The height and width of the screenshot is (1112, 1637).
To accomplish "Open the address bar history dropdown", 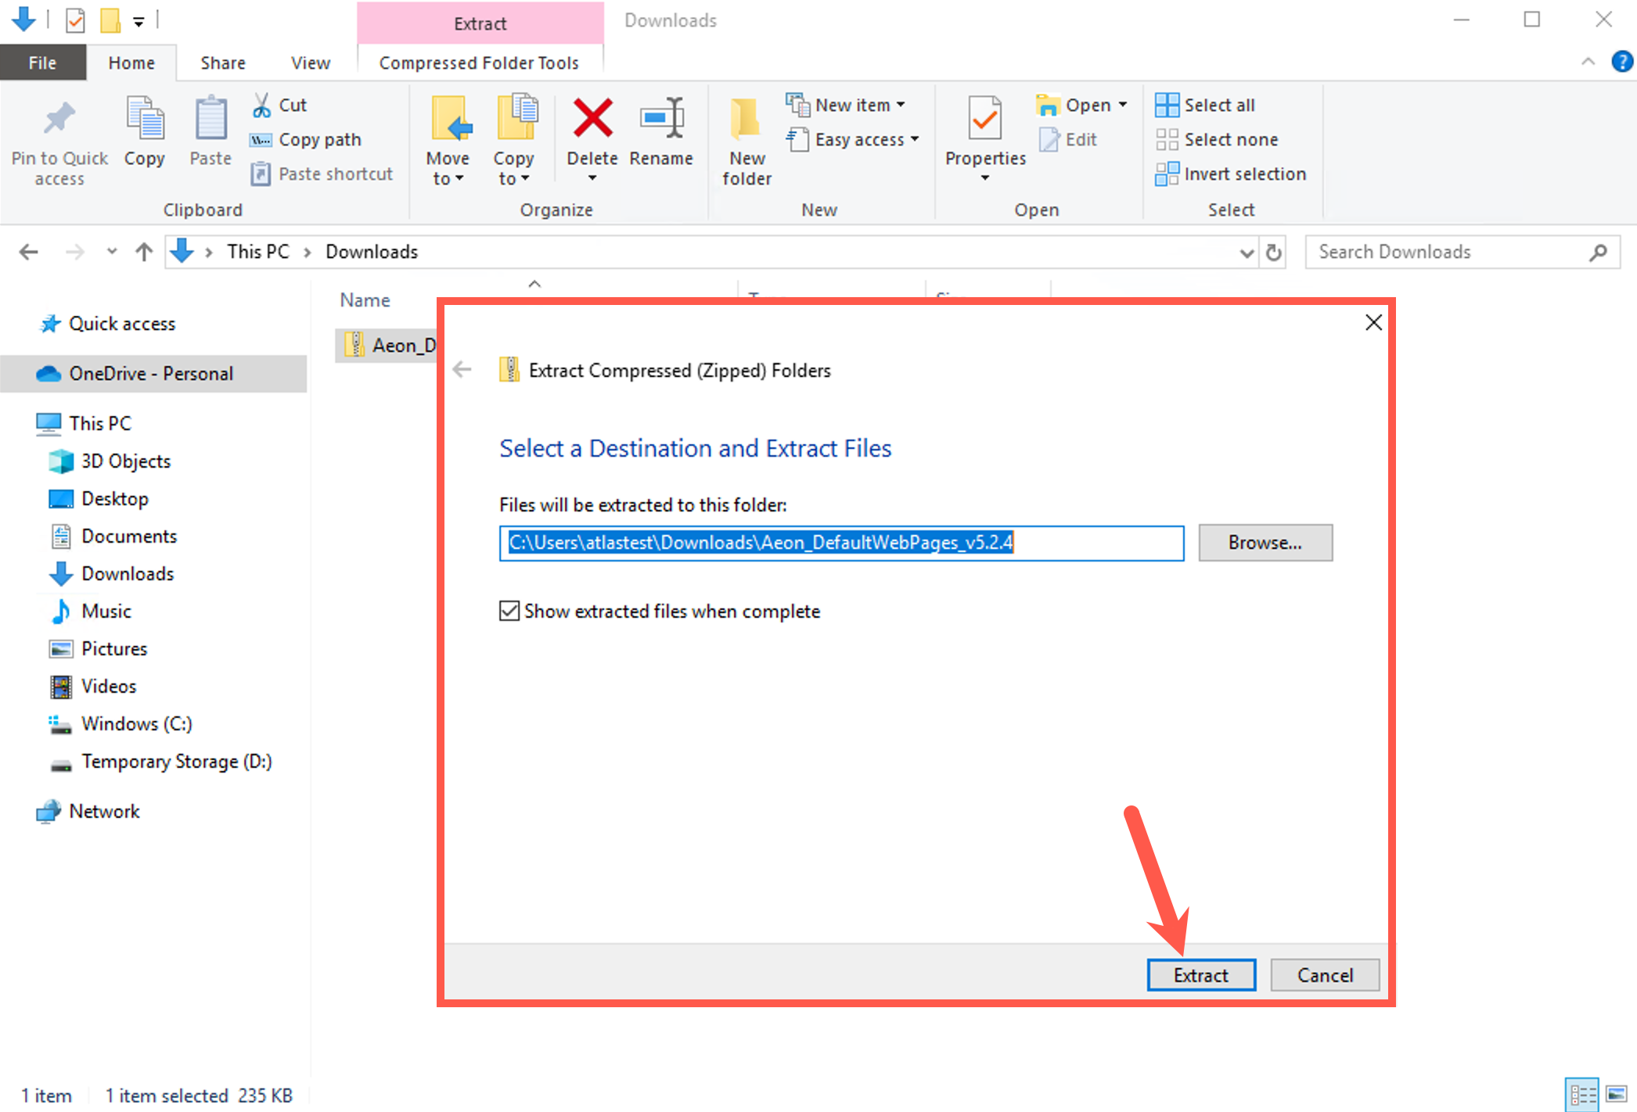I will coord(1246,252).
